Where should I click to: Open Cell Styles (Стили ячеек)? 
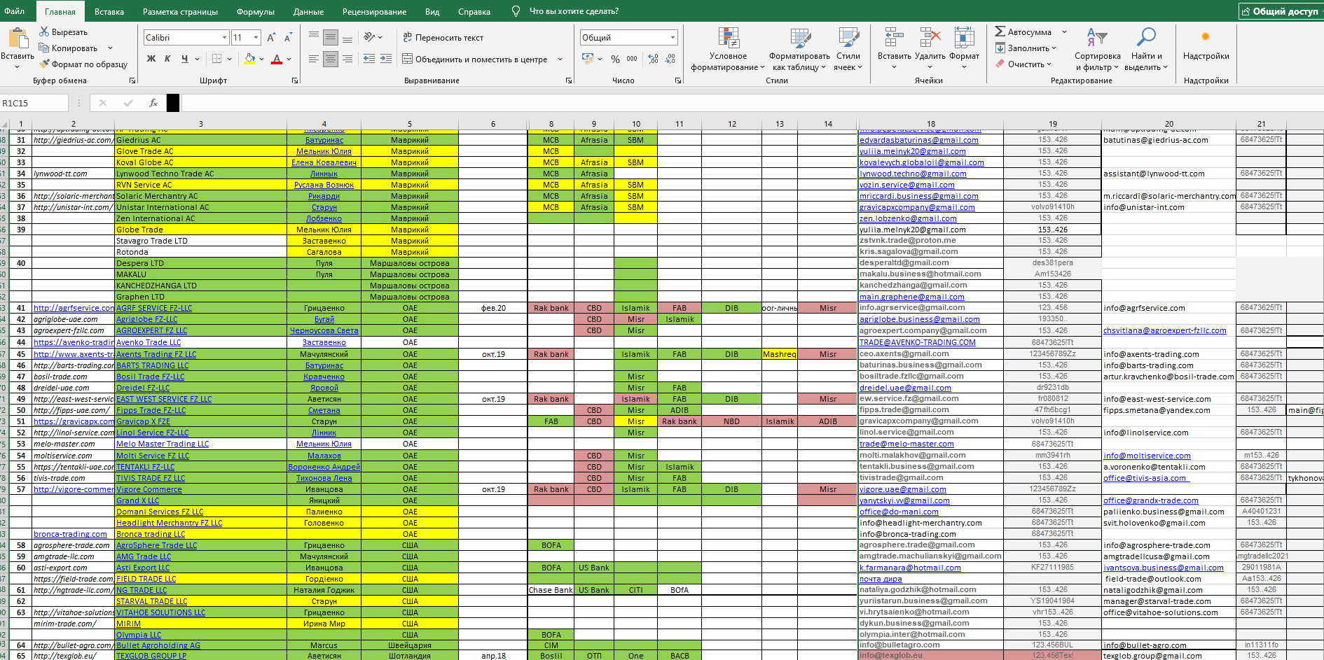(x=848, y=49)
